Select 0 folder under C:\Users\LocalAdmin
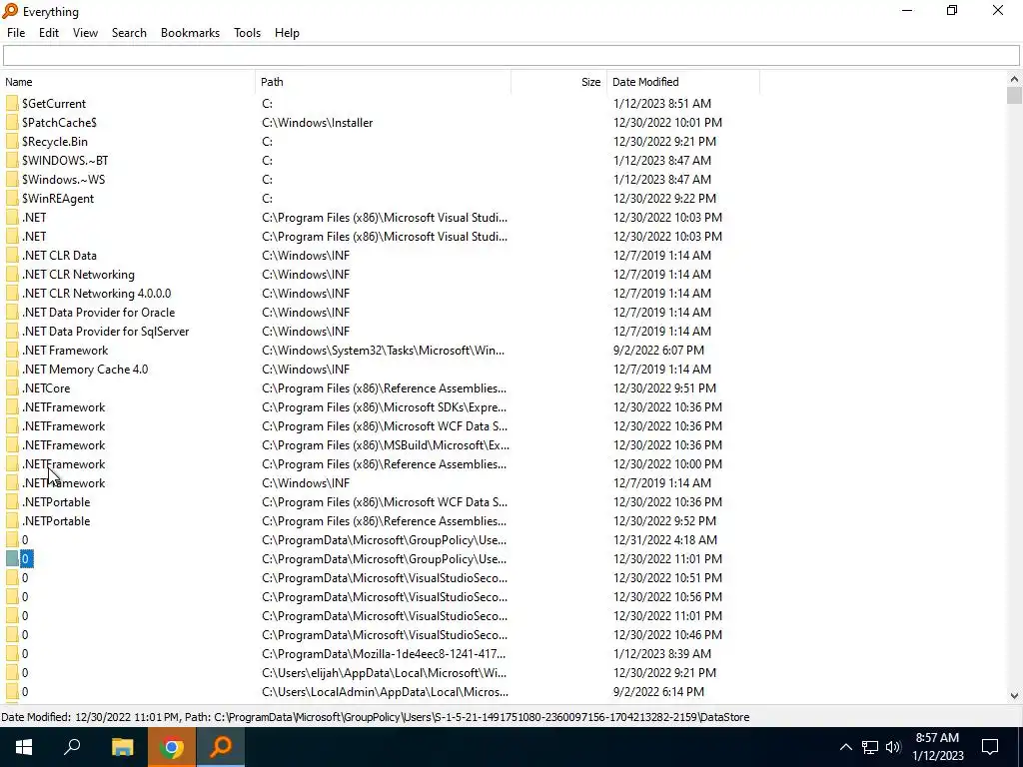 point(25,691)
